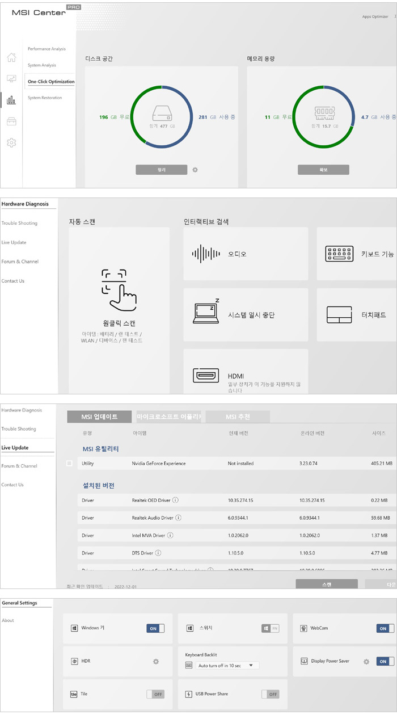Viewport: 397px width, 715px height.
Task: Open System Restoration menu item
Action: pos(45,98)
